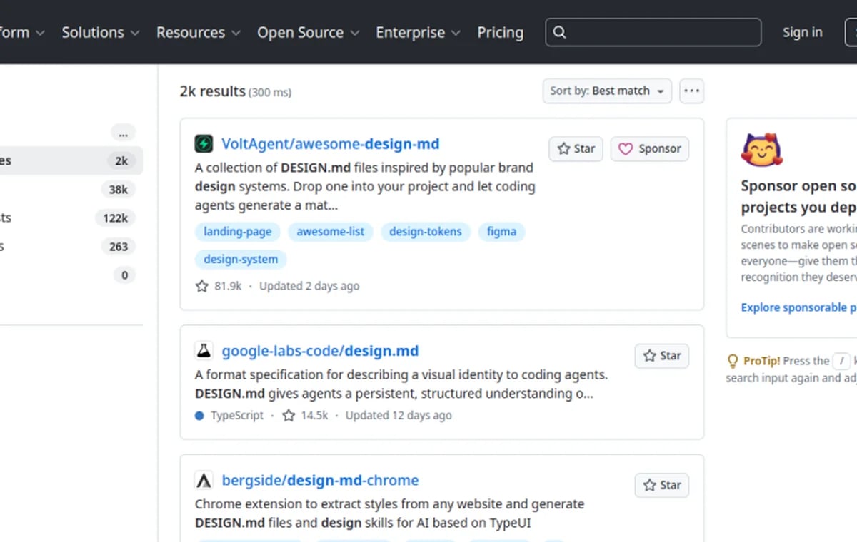Click the sponsor mascot heart emoji image
The height and width of the screenshot is (542, 857).
click(762, 150)
